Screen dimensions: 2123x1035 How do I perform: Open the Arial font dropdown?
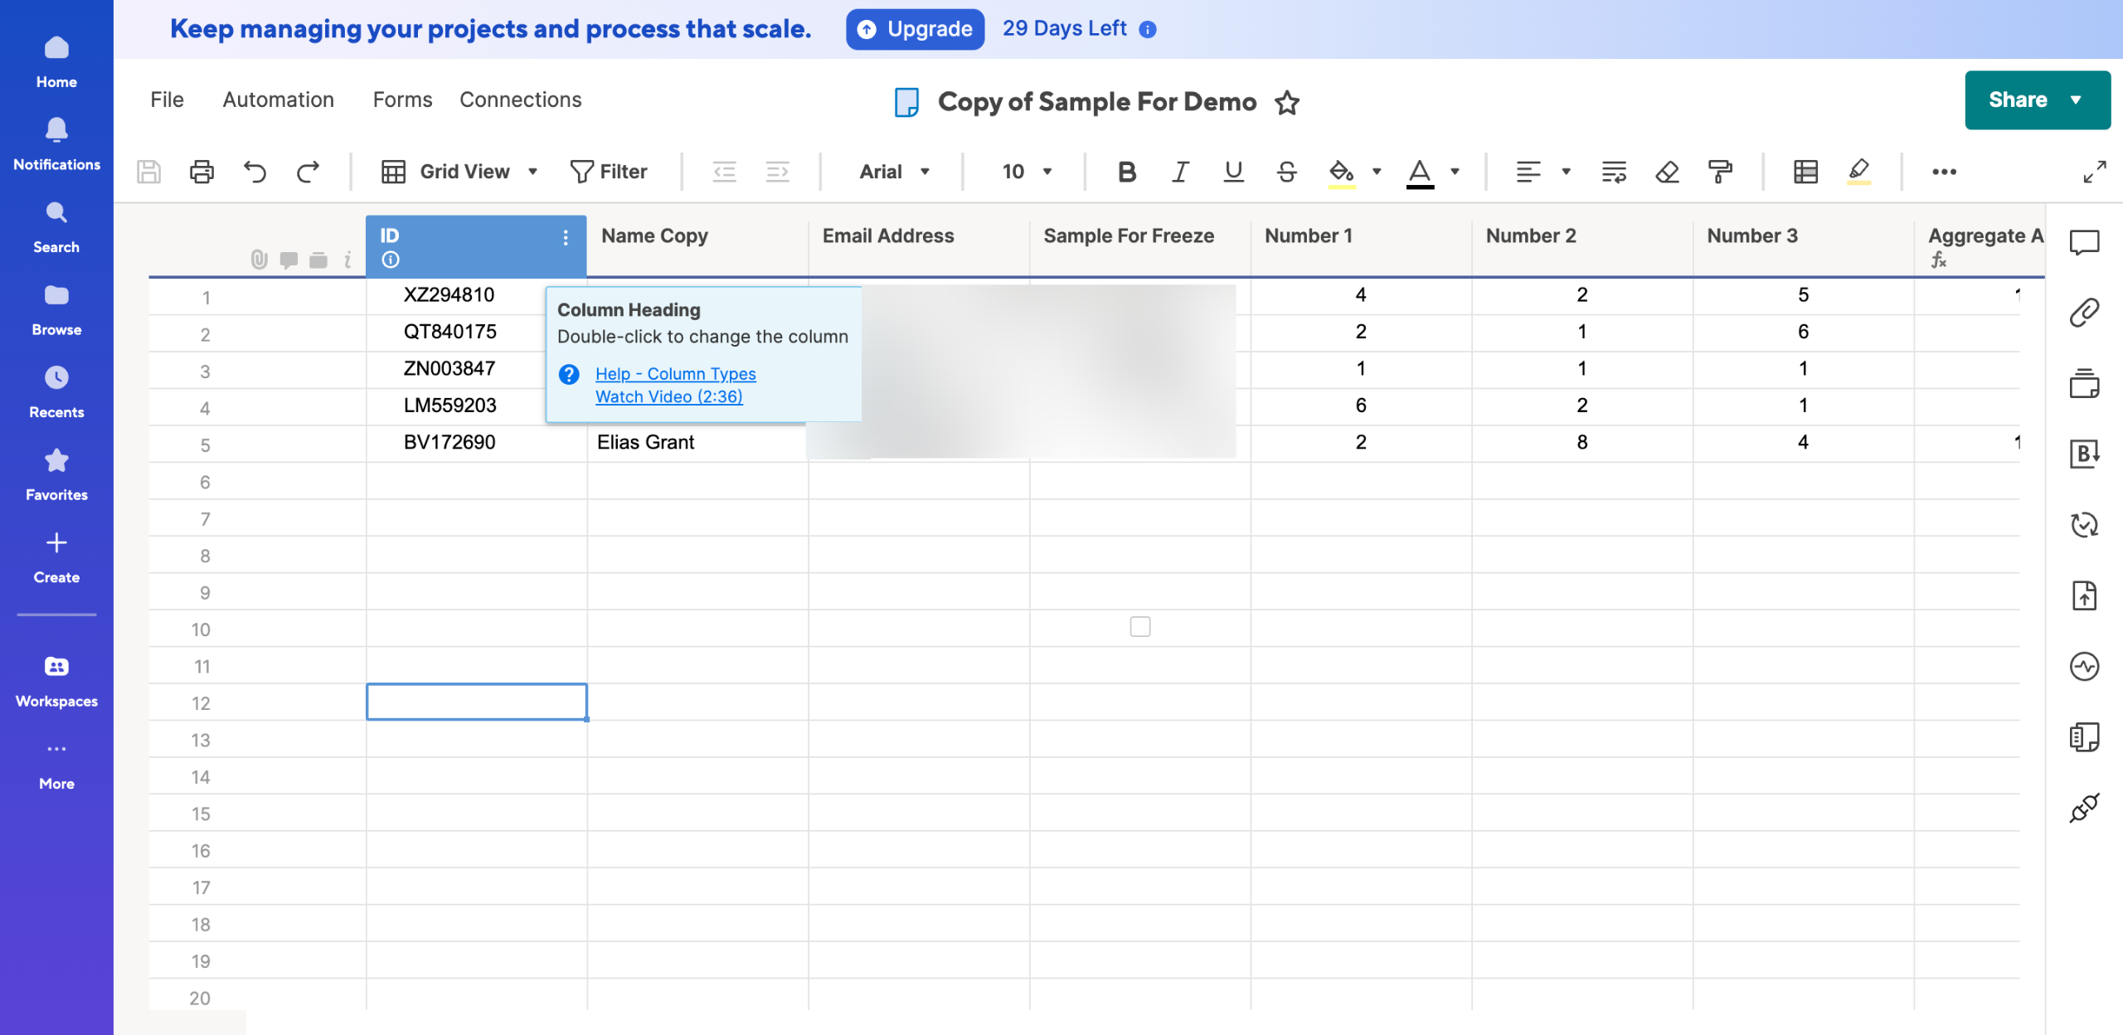(894, 172)
